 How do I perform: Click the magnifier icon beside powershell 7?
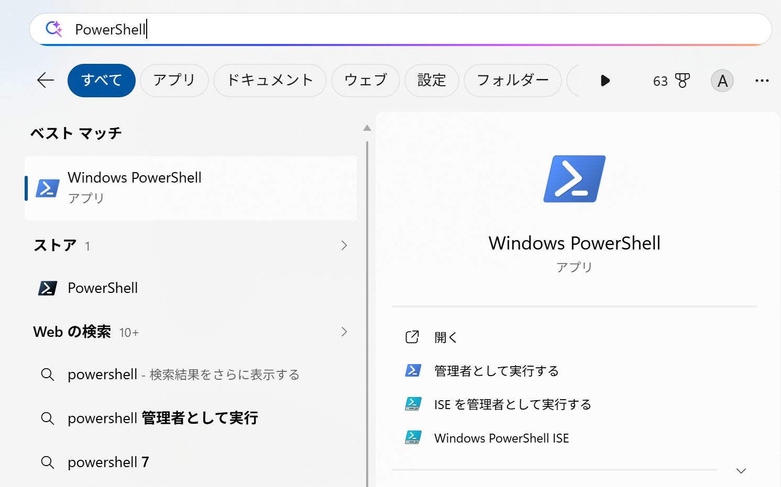point(48,462)
